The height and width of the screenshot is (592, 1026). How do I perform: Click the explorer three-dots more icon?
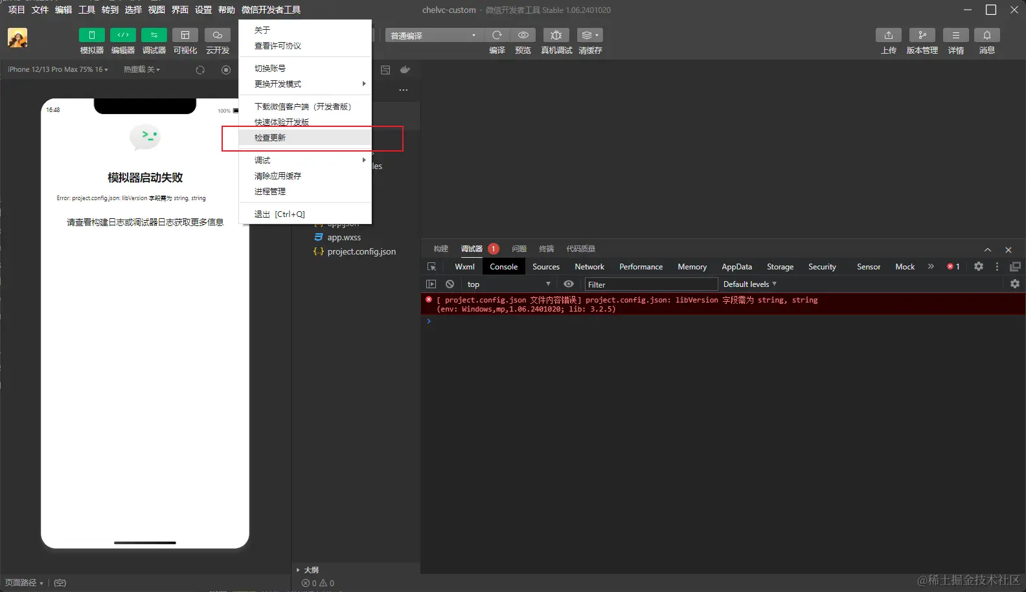point(404,90)
